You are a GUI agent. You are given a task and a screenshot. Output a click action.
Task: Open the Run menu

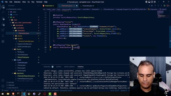(33, 2)
